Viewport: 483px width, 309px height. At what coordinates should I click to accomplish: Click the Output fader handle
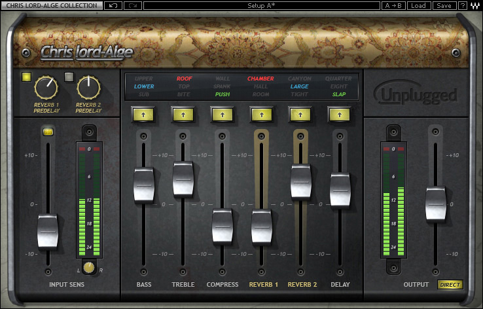tap(436, 204)
